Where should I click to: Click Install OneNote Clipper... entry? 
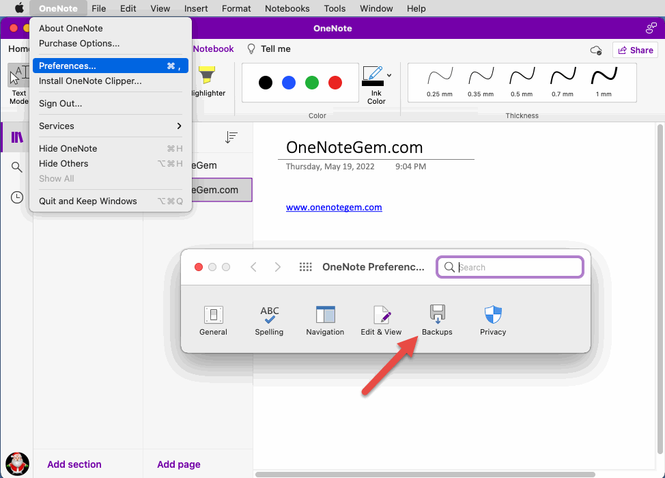point(111,81)
